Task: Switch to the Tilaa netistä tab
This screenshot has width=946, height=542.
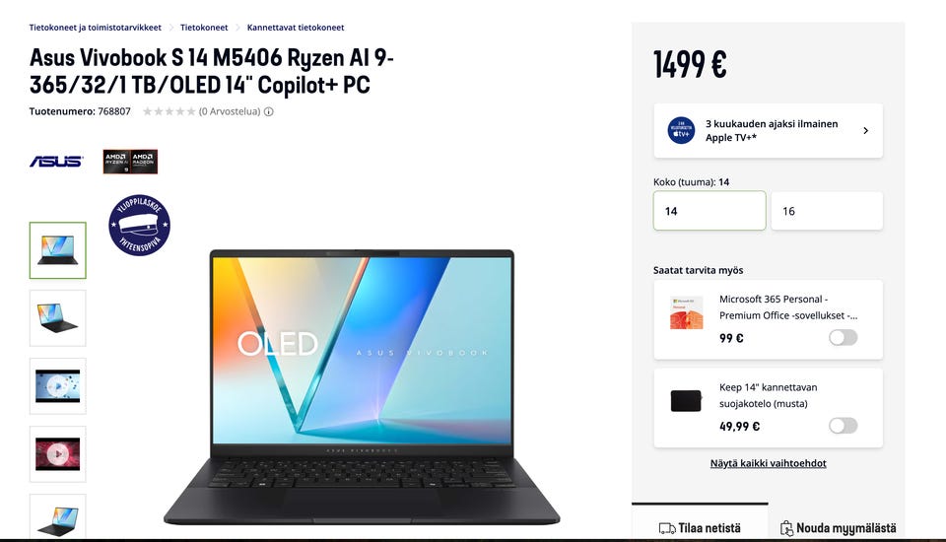Action: pyautogui.click(x=700, y=527)
